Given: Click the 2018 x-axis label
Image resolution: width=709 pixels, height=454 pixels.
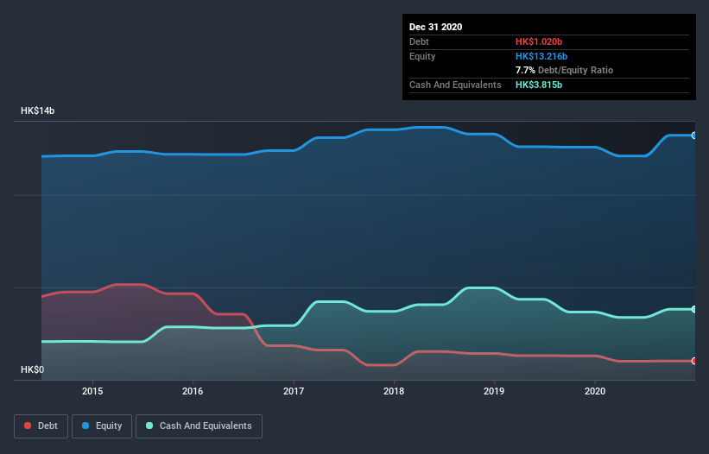Looking at the screenshot, I should (x=394, y=391).
